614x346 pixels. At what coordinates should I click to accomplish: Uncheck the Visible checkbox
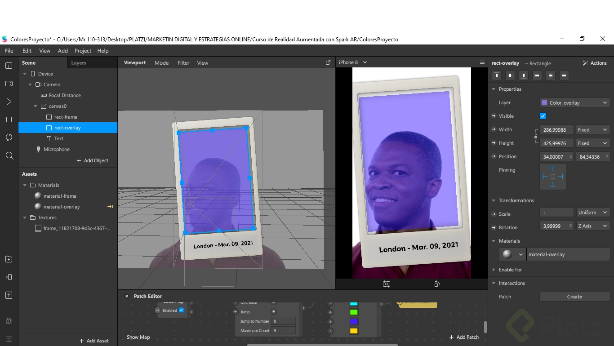click(543, 116)
